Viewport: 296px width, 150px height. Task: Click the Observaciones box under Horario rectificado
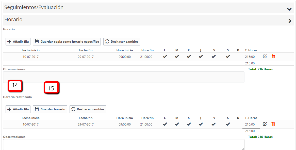[x=123, y=144]
